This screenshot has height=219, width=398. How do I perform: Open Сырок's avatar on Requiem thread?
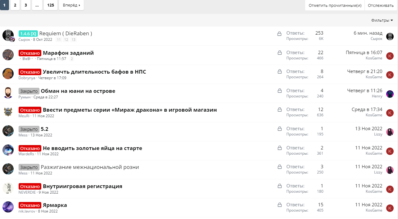click(x=8, y=35)
